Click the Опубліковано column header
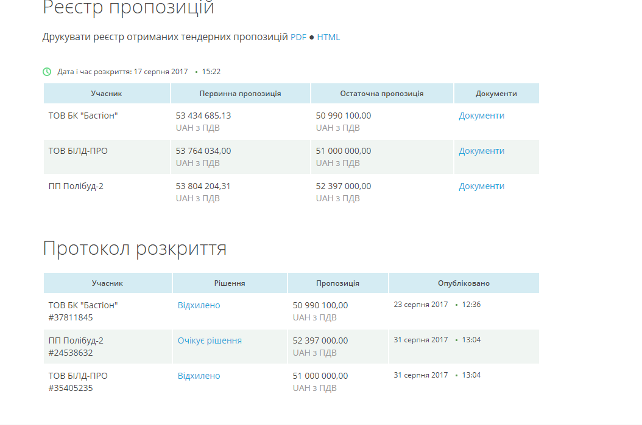642x425 pixels. pos(464,283)
